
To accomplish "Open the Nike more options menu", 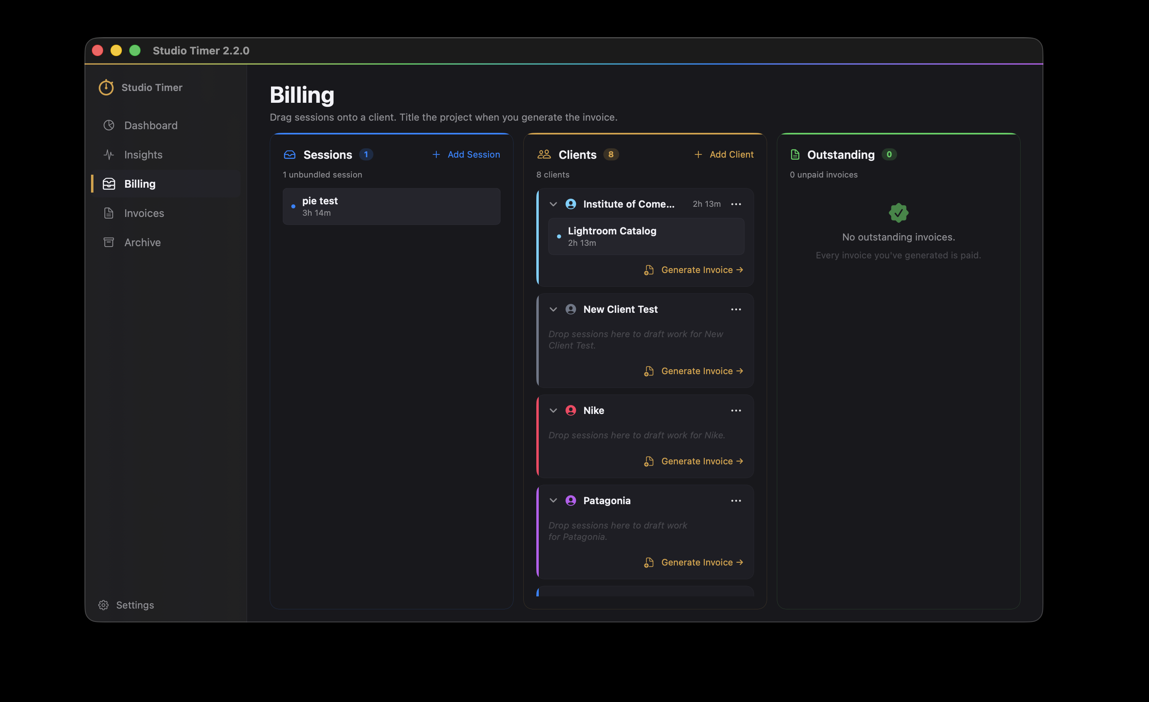I will point(736,411).
